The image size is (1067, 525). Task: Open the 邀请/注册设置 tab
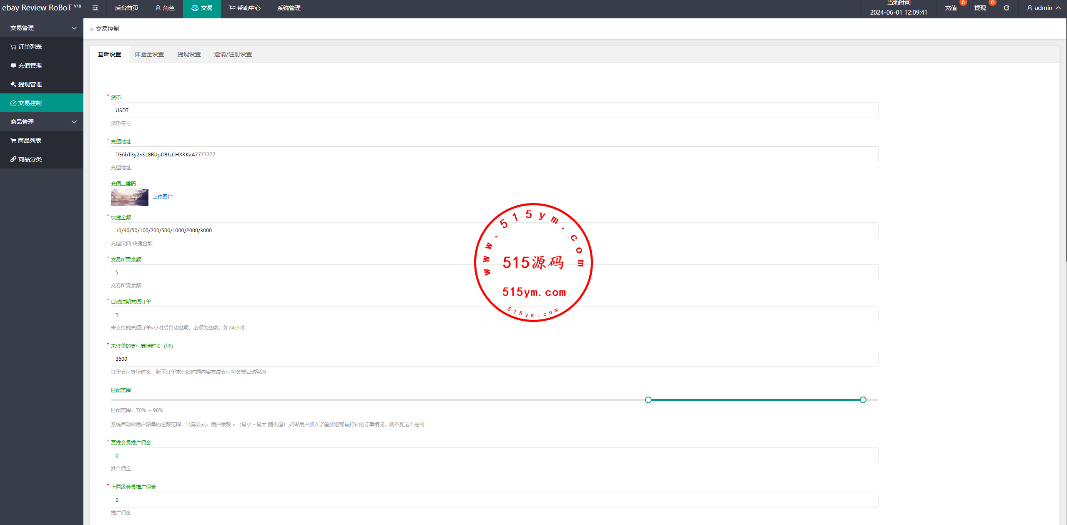(x=233, y=54)
